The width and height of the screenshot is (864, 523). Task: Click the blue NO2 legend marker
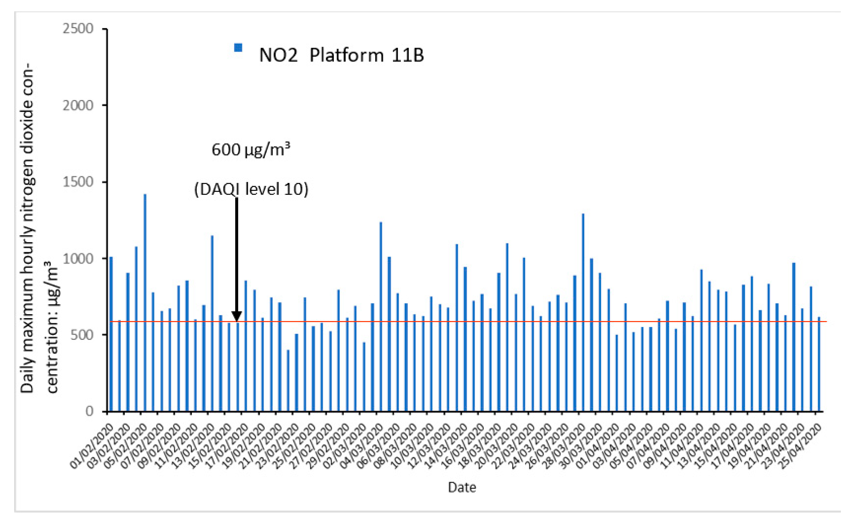coord(238,47)
